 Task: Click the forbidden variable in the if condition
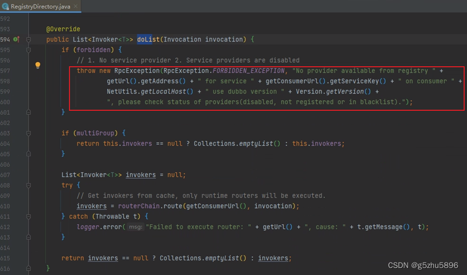[94, 50]
